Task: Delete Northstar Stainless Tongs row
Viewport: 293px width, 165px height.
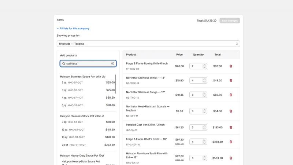Action: [x=231, y=95]
